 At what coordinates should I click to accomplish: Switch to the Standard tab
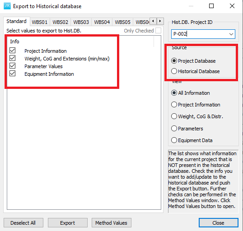[x=16, y=21]
